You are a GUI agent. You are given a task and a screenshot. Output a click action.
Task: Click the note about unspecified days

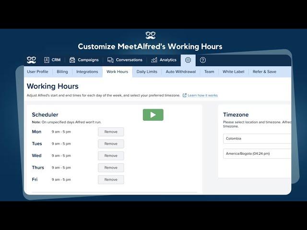pos(67,122)
